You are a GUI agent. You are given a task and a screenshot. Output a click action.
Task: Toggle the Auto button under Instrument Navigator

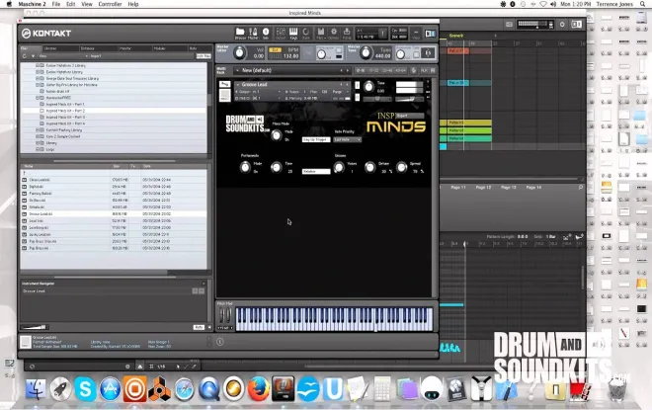199,327
